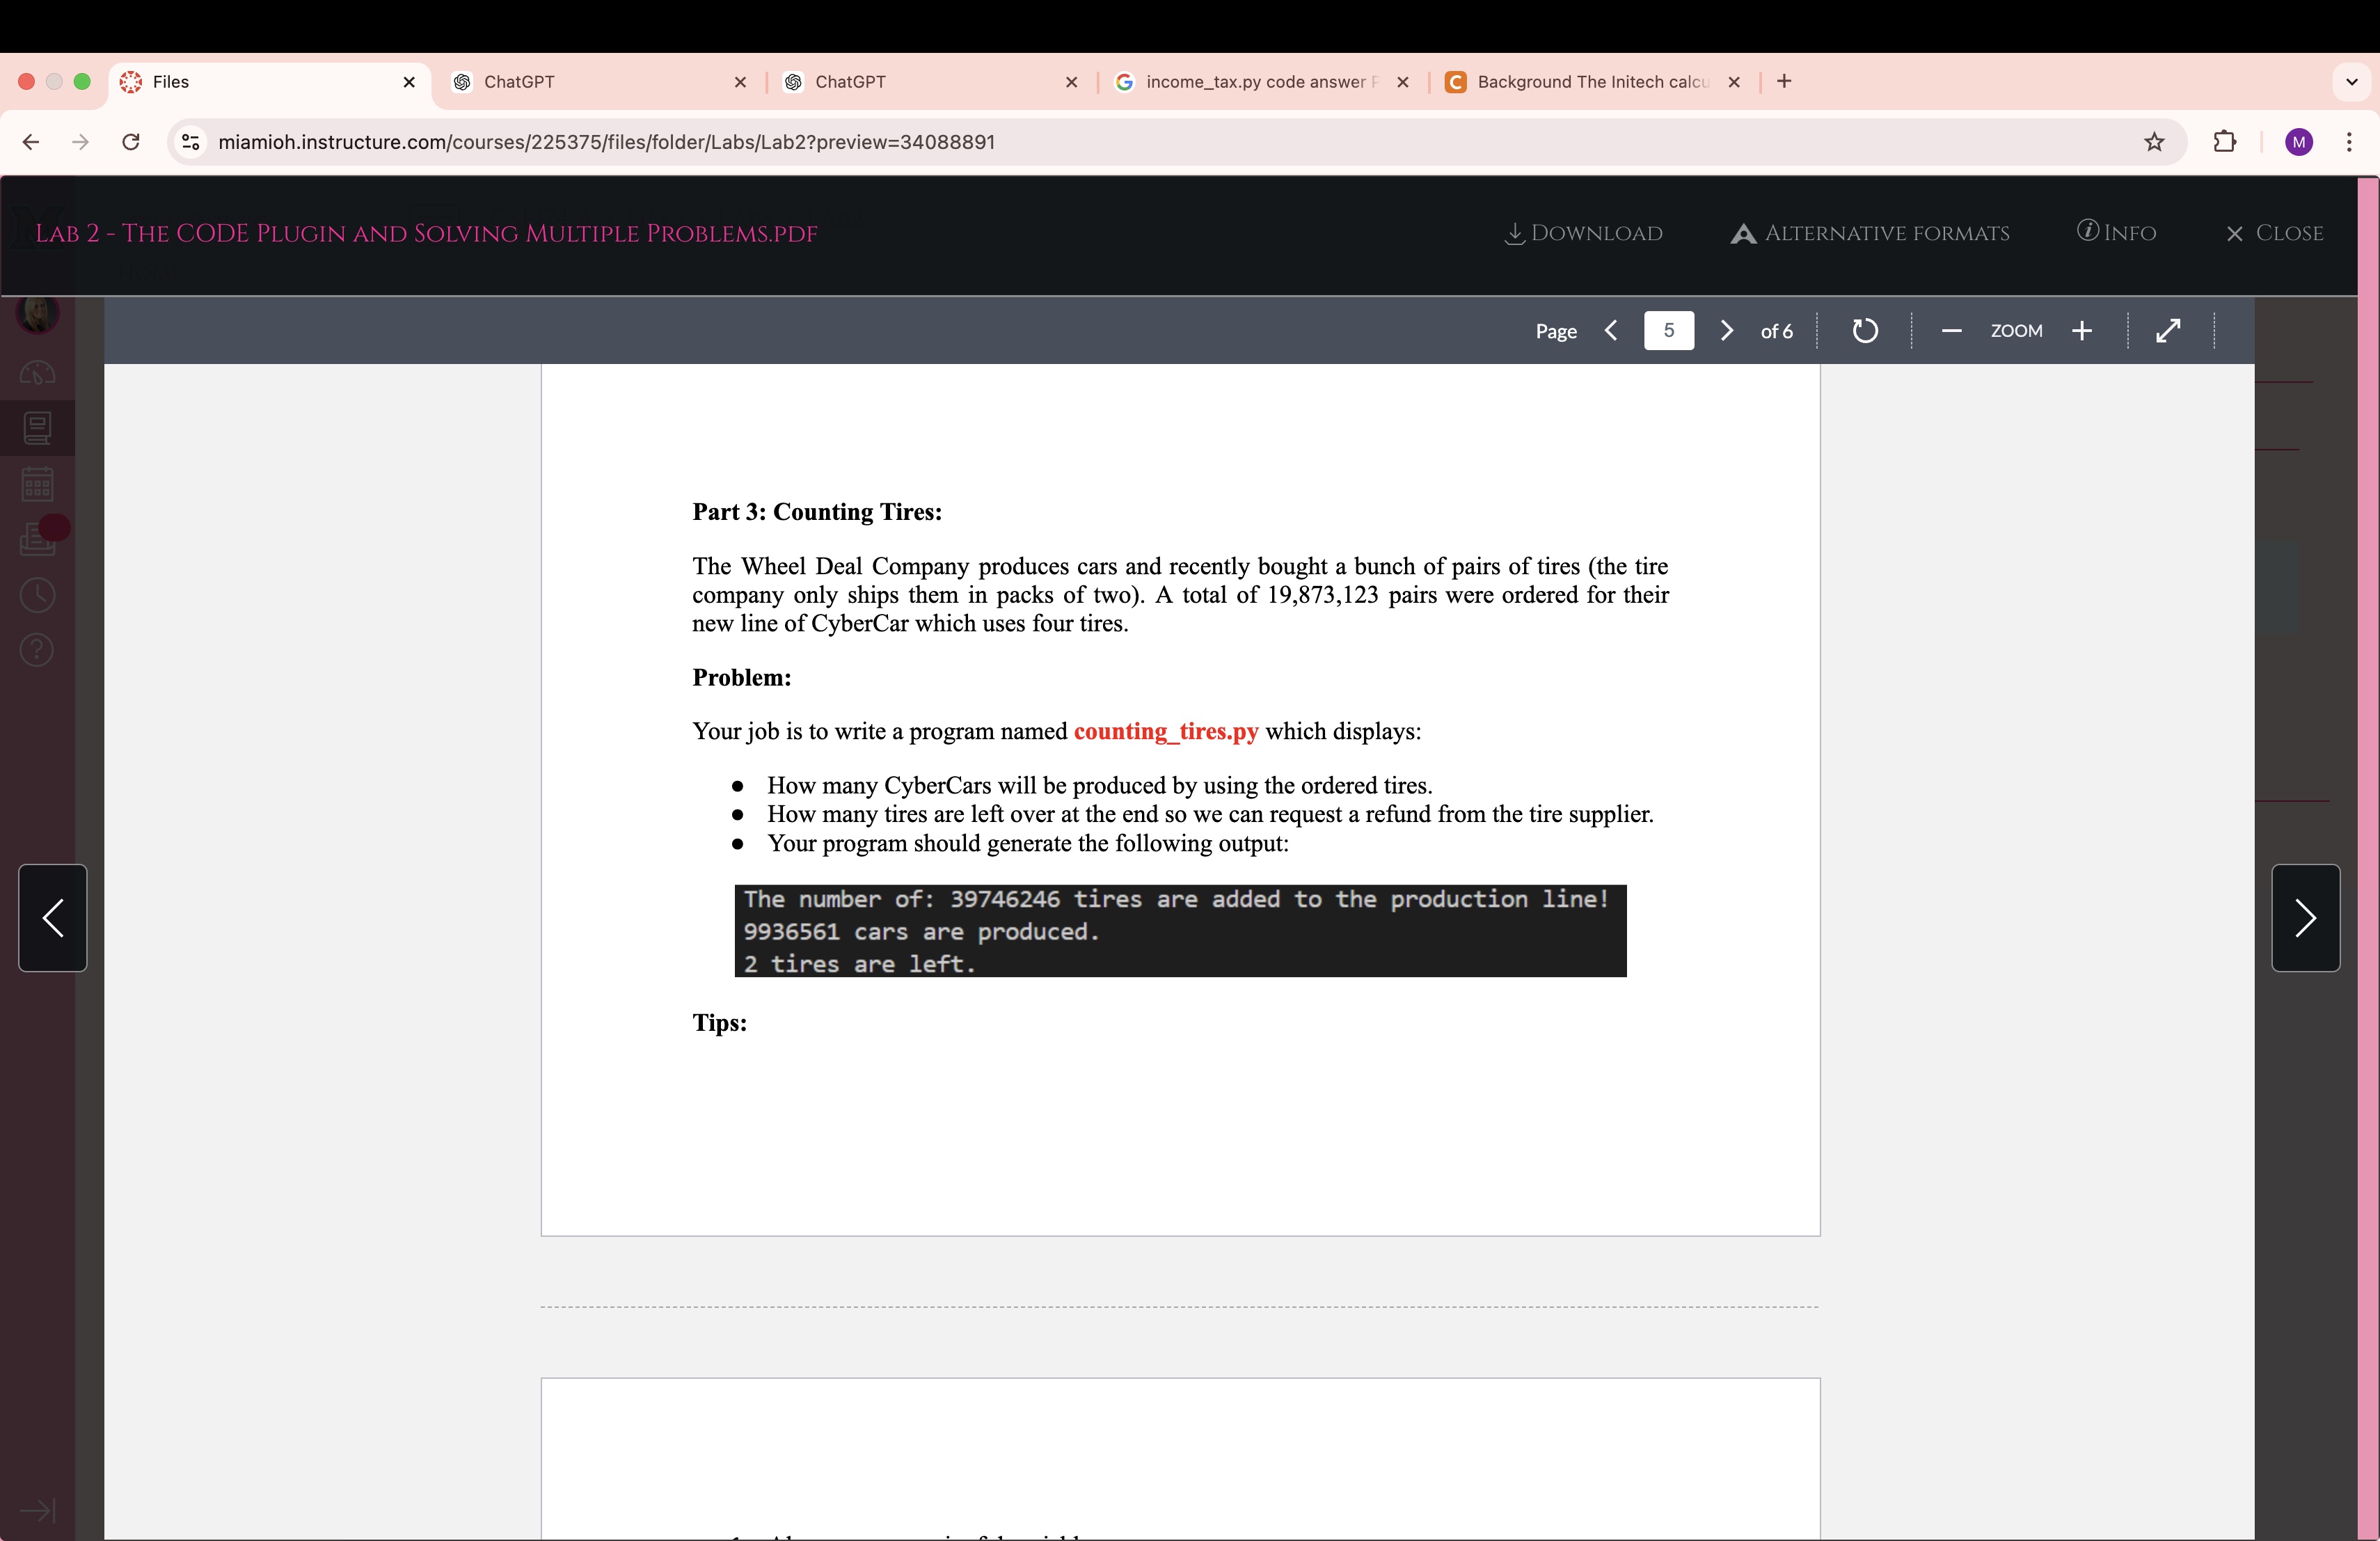Expand the Chrome tab search dropdown
2380x1541 pixels.
coord(2352,82)
